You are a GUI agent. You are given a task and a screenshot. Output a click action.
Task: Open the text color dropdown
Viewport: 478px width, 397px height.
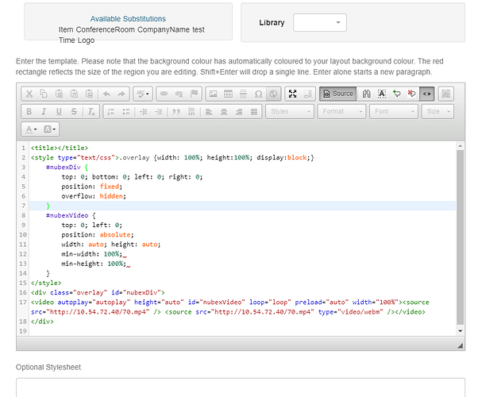click(x=31, y=129)
